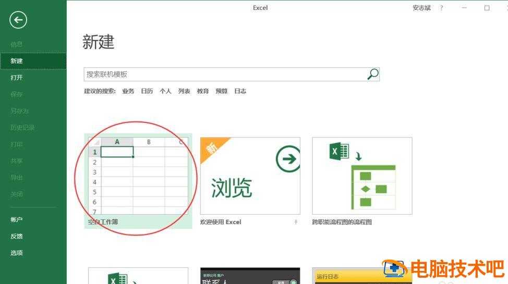
Task: Click the 跨职能流程图的流程图 label
Action: 342,222
